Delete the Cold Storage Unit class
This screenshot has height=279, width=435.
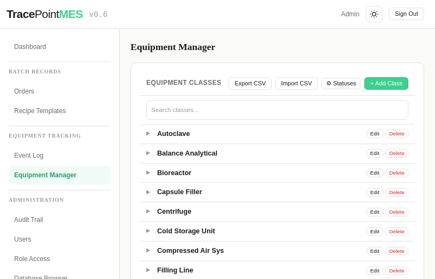[x=397, y=232]
